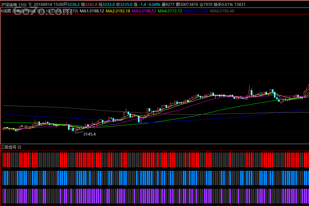The image size is (309, 206).
Task: Click the MA parameters (5,10,22,66,135,270)
Action: [60, 11]
